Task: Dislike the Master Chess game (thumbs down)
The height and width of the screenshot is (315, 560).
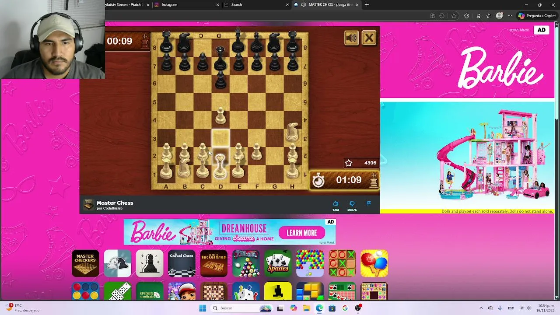Action: [x=352, y=203]
